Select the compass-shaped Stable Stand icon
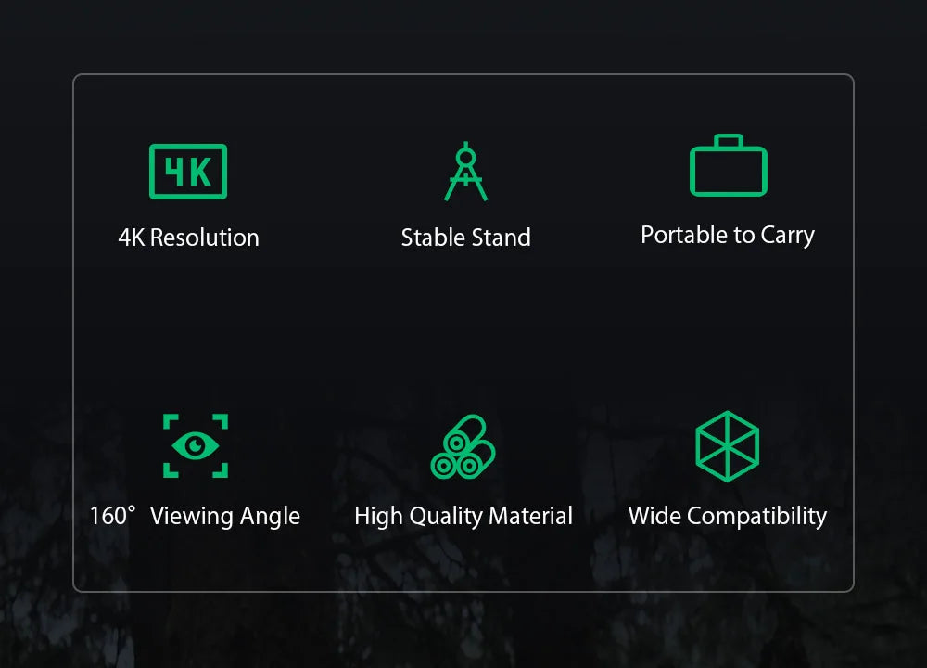Screen dimensions: 927x668 point(466,172)
